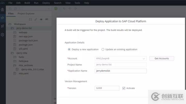The width and height of the screenshot is (186, 104).
Task: Click the navigate back arrow in toolbar
Action: [x=70, y=8]
